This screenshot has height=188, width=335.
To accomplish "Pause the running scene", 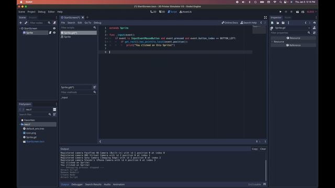I will (286, 11).
